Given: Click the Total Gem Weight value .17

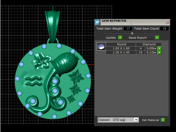Looking at the screenshot, I should click(128, 29).
